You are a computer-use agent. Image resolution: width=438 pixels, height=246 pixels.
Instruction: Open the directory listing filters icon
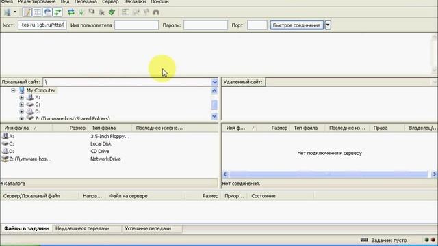(125, 12)
